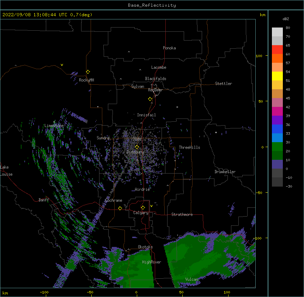Click the yellow marker east of Cochrane
This screenshot has width=304, height=297.
pos(120,208)
